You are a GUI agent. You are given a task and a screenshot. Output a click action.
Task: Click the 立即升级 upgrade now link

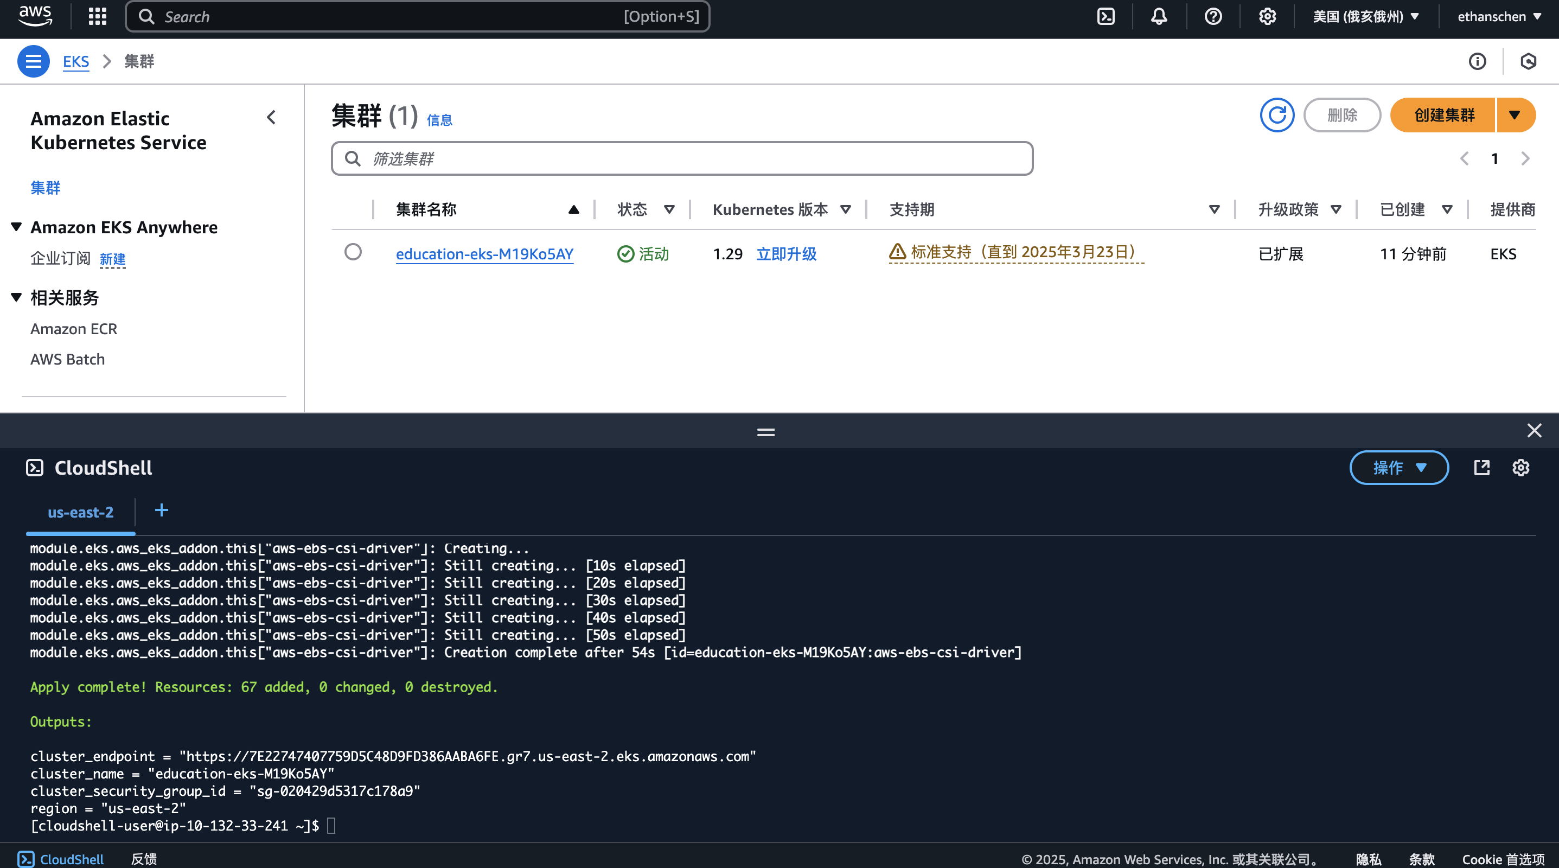coord(786,254)
